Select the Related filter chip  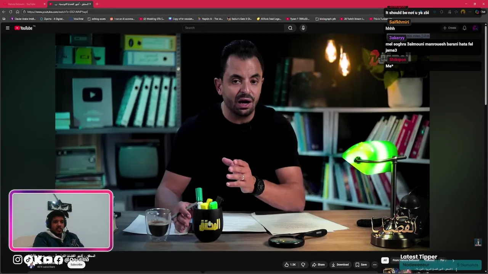430,260
